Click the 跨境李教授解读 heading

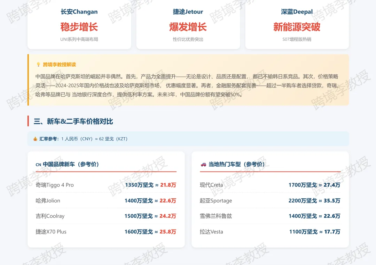point(60,65)
